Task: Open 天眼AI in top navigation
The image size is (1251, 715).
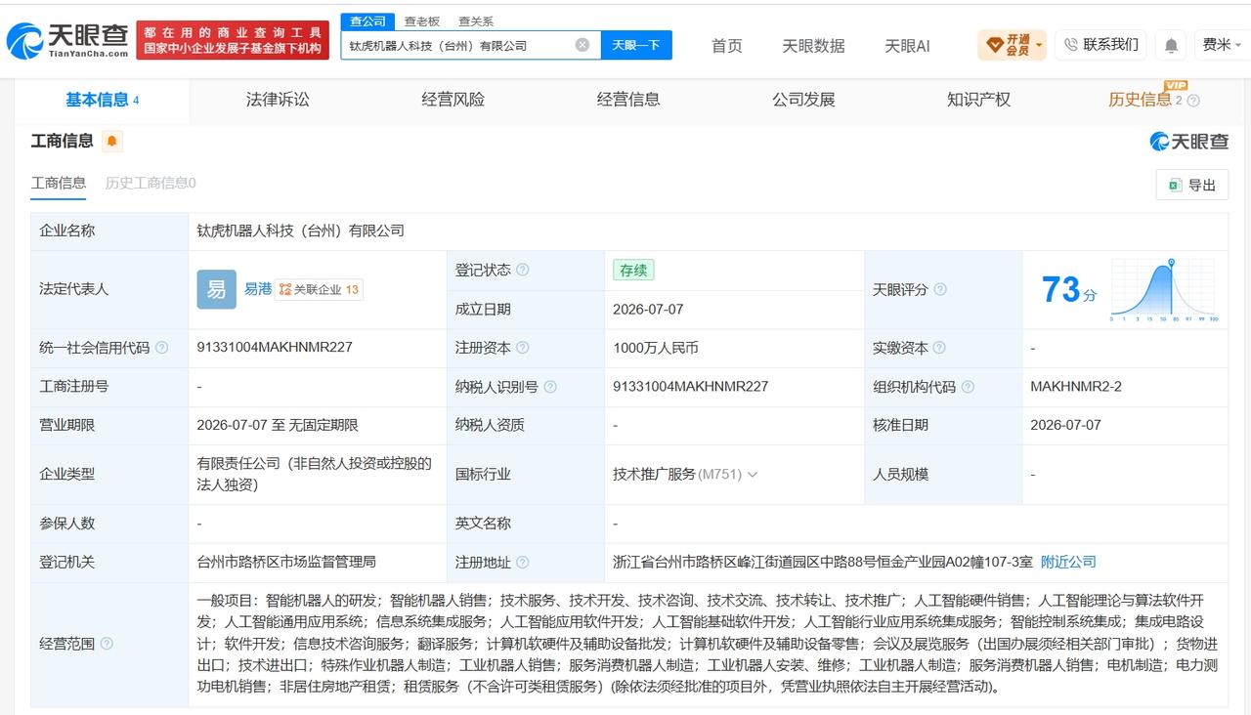Action: [907, 46]
